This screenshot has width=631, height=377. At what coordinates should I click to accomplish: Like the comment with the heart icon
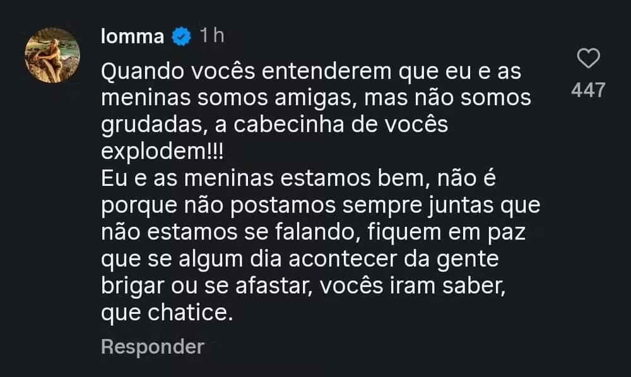pos(589,60)
